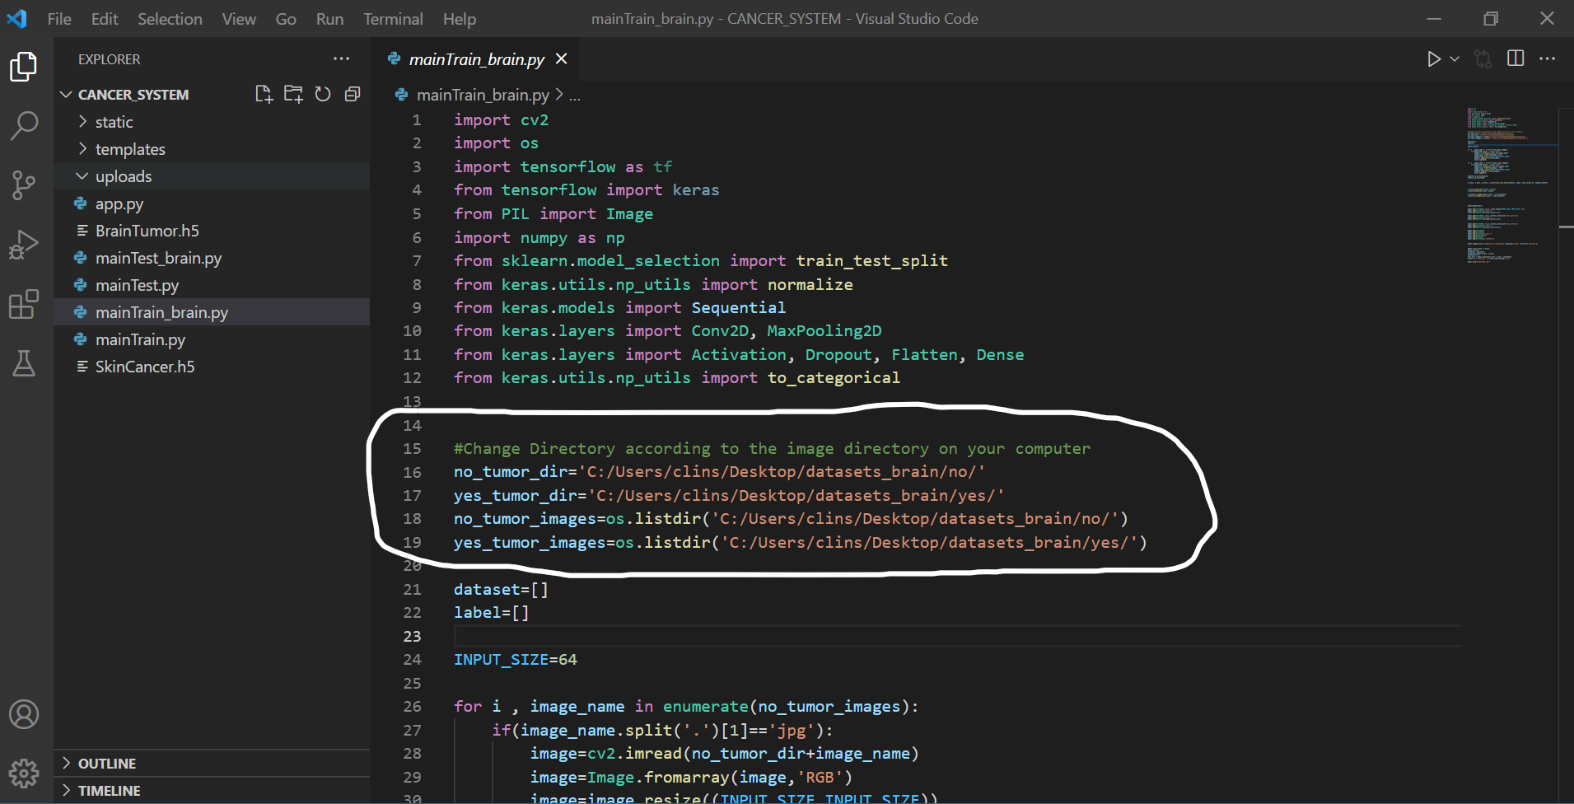Select the mainTrain_brain.py editor tab

coord(476,59)
